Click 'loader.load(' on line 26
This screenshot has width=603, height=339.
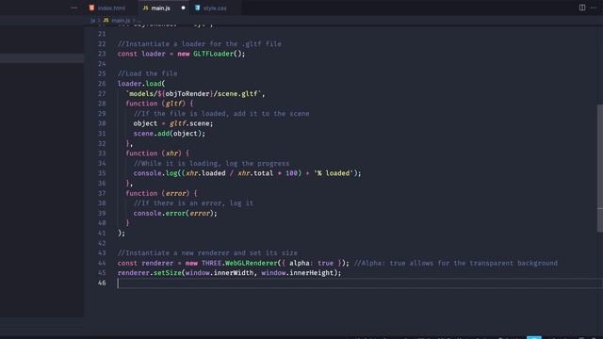pyautogui.click(x=141, y=84)
